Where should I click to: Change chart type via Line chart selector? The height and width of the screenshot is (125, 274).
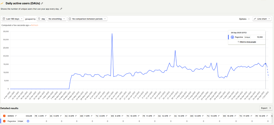click(x=262, y=19)
